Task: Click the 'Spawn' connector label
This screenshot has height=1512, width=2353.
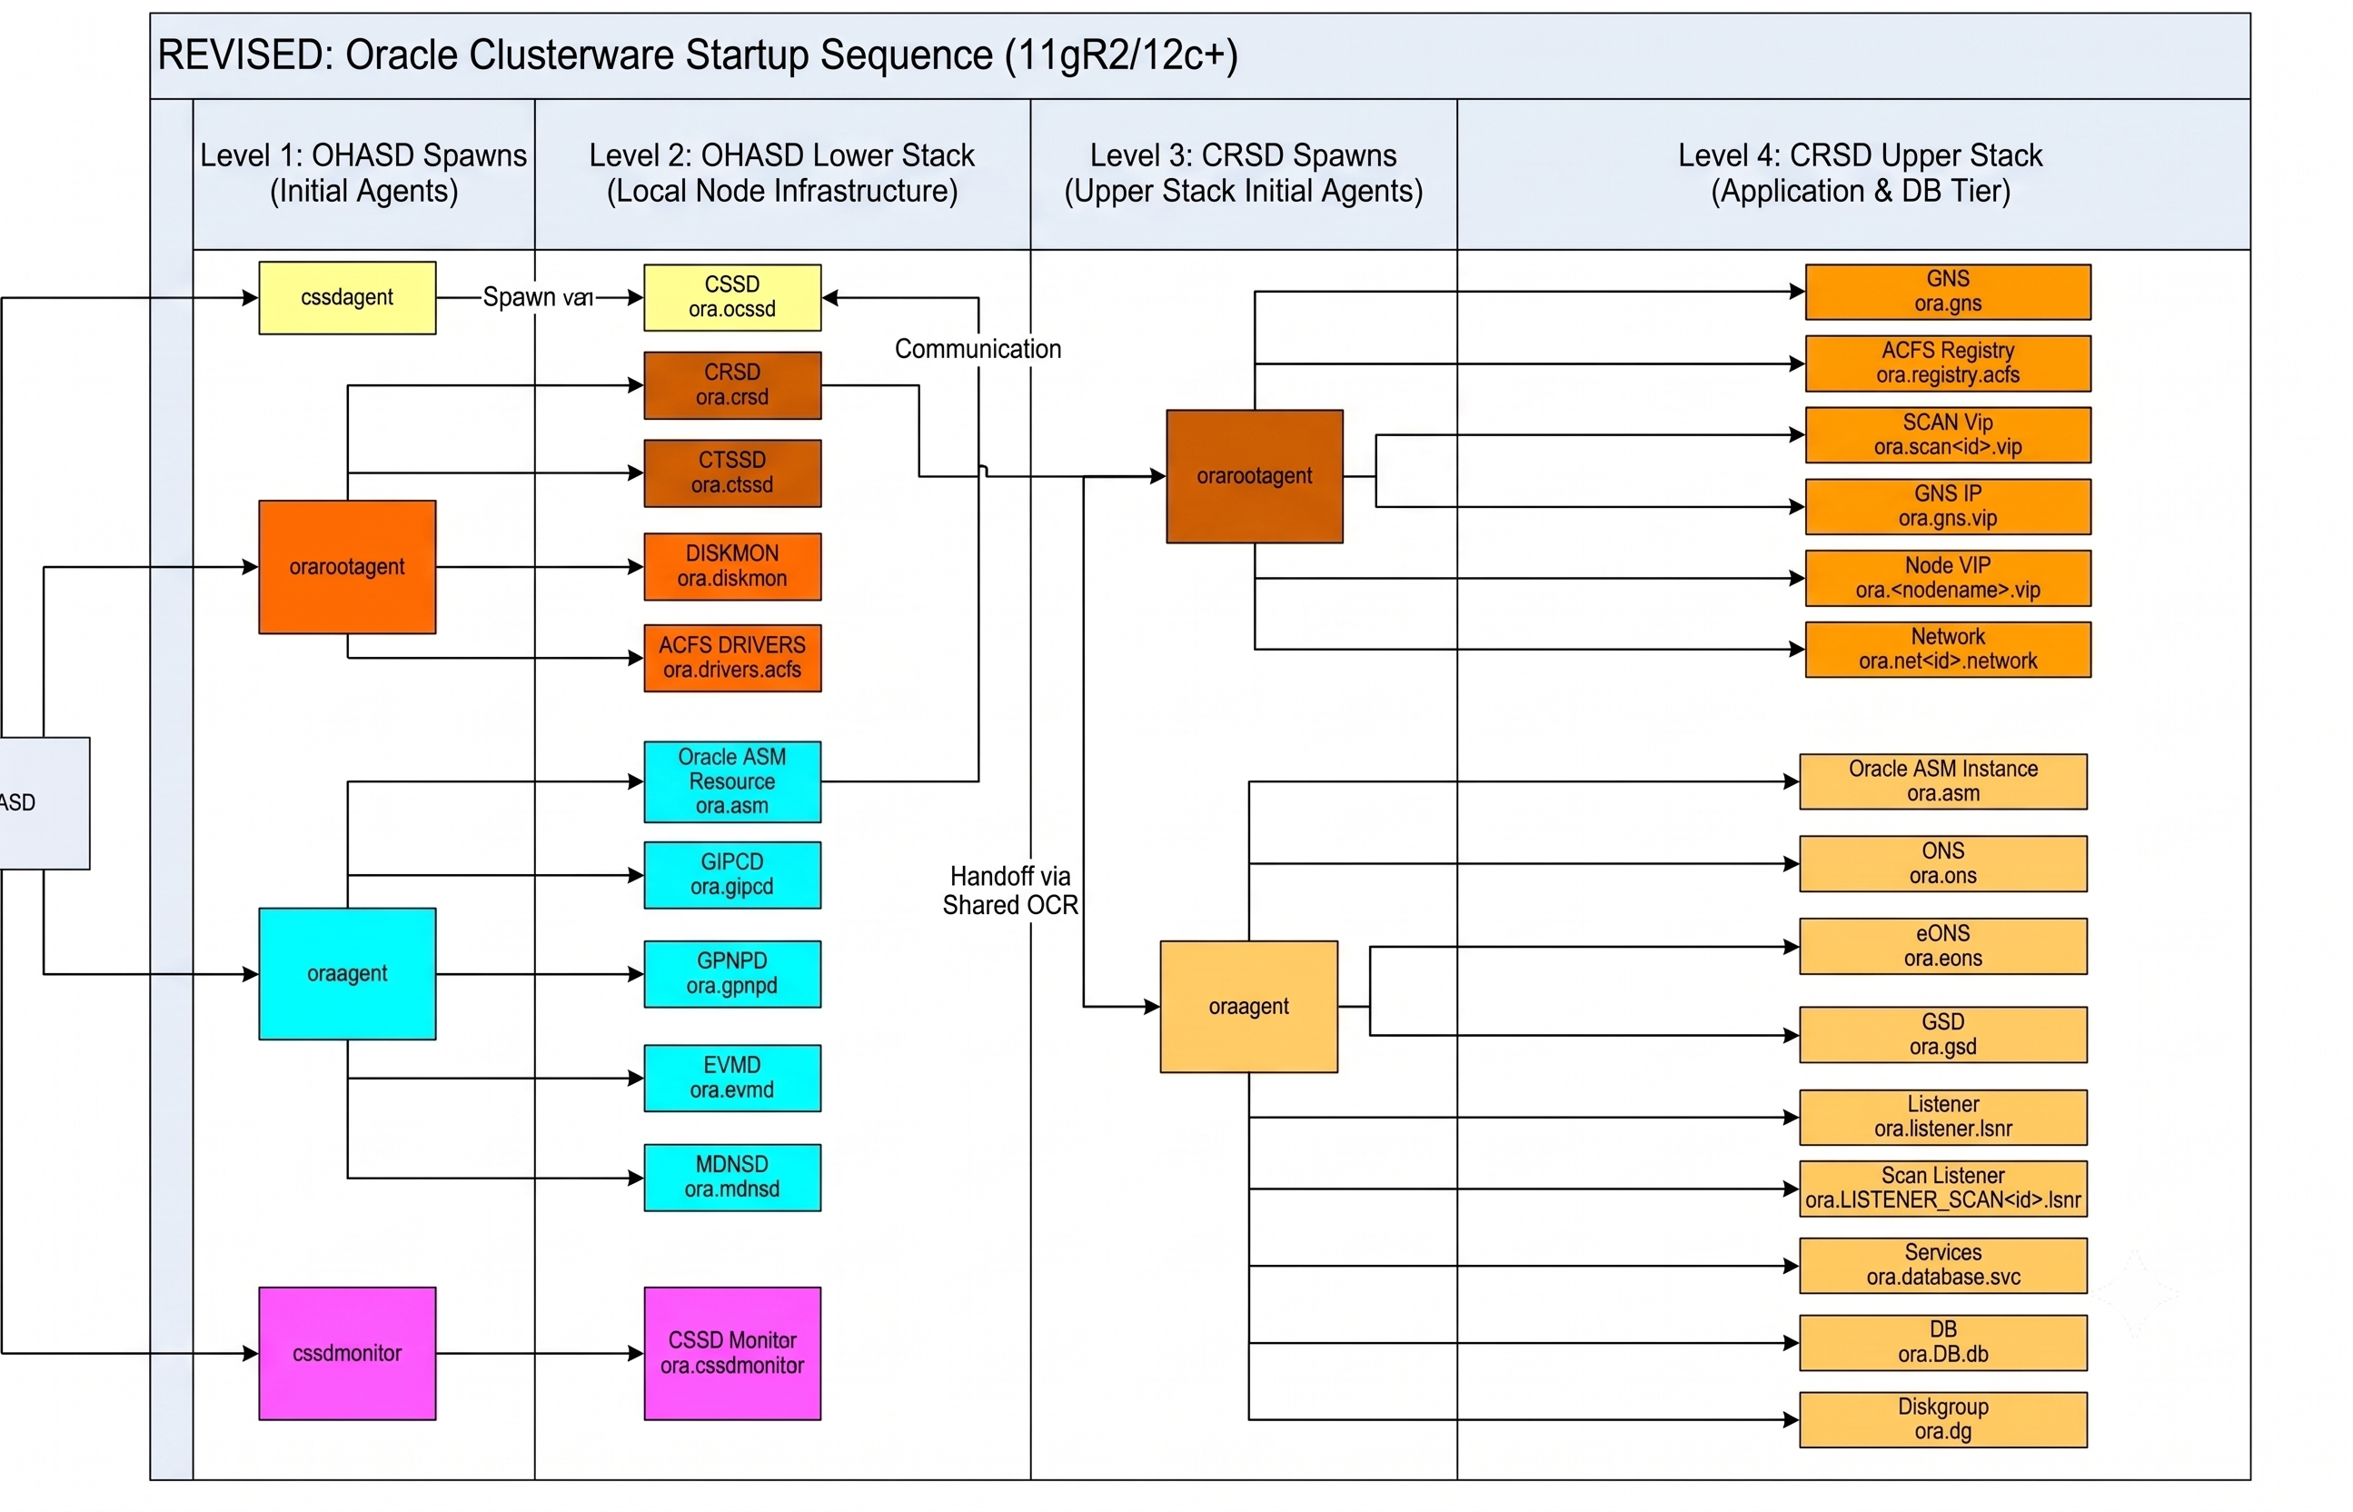Action: click(x=538, y=296)
